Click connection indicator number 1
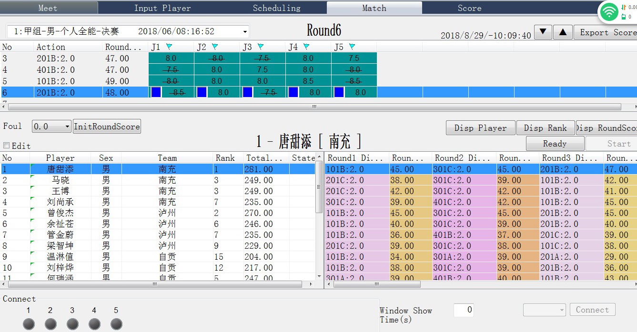This screenshot has width=637, height=332. [29, 324]
